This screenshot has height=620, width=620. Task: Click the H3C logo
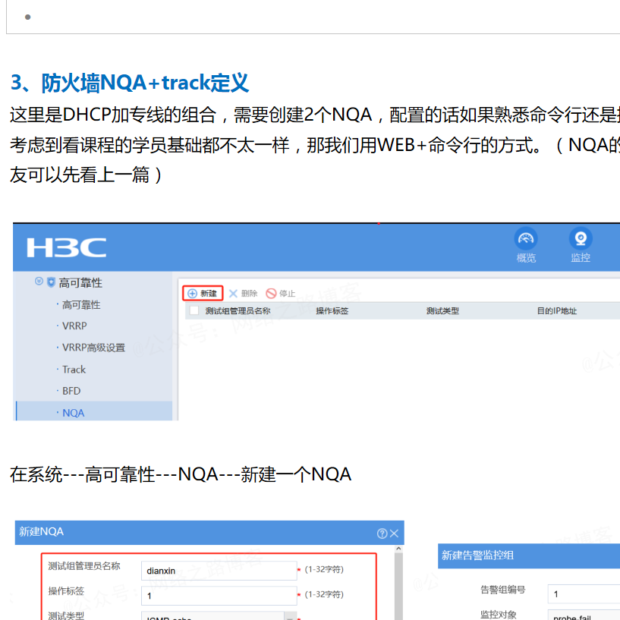[x=67, y=247]
